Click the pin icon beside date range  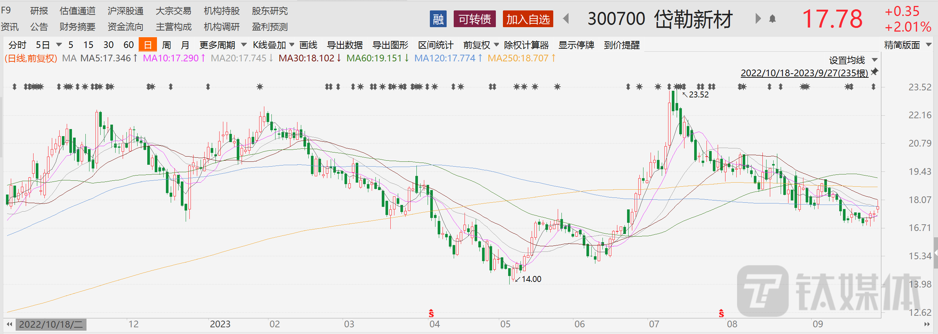pyautogui.click(x=875, y=71)
